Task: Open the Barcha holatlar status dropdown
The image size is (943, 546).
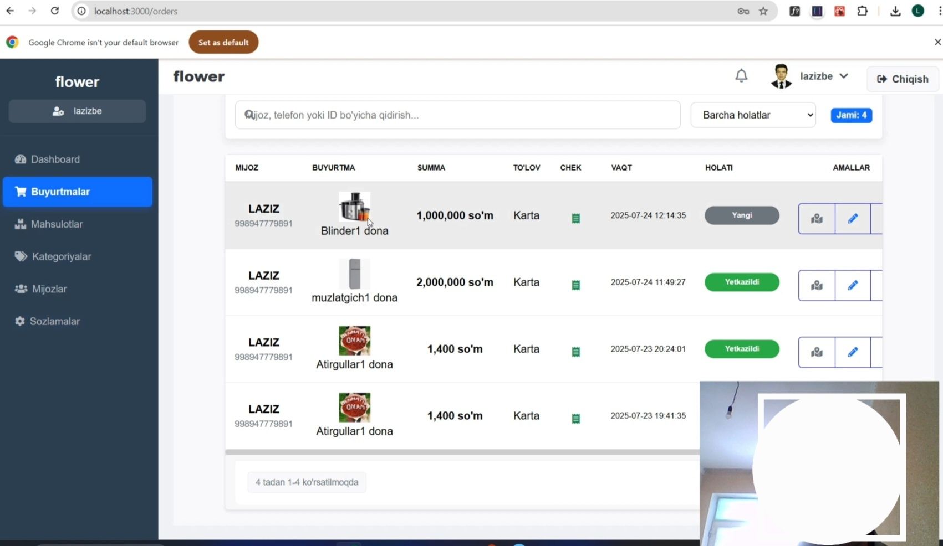Action: 753,115
